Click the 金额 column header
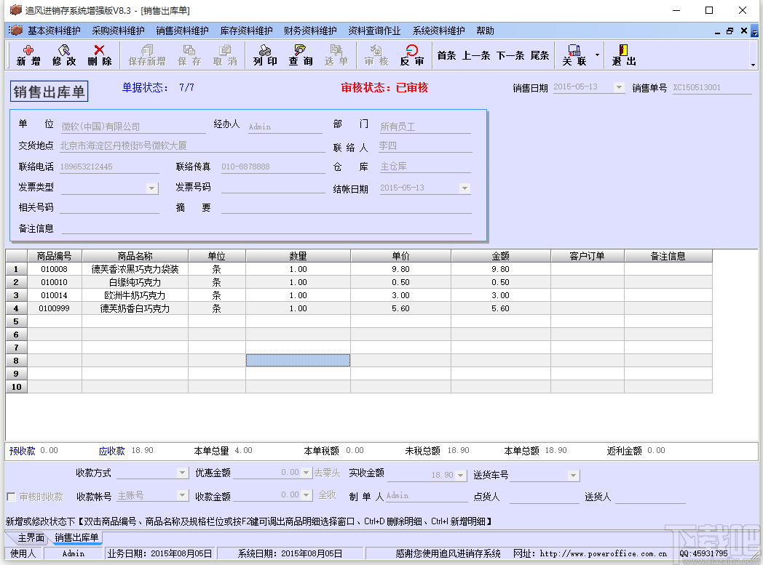Screen dimensions: 763x565 [x=500, y=256]
